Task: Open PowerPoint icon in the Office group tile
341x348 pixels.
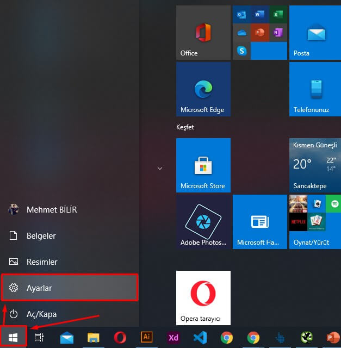Action: pos(260,33)
